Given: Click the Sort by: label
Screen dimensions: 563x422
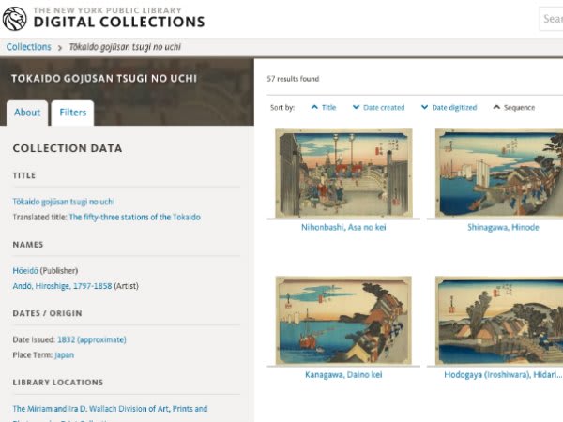Looking at the screenshot, I should (282, 107).
